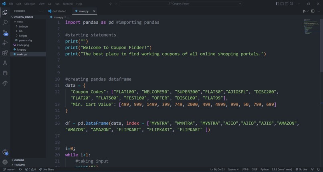The height and width of the screenshot is (172, 323).
Task: Click the editor vertical scrollbar
Action: tap(321, 46)
